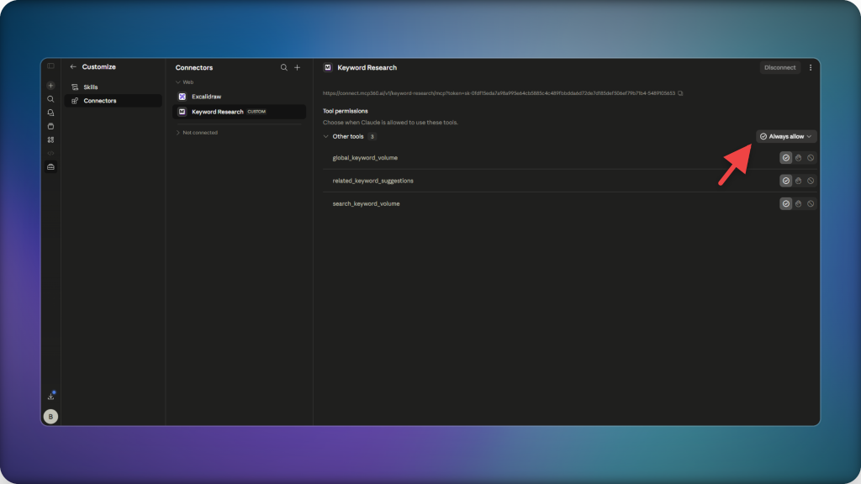Add a connector with the plus icon
This screenshot has width=861, height=484.
click(297, 67)
